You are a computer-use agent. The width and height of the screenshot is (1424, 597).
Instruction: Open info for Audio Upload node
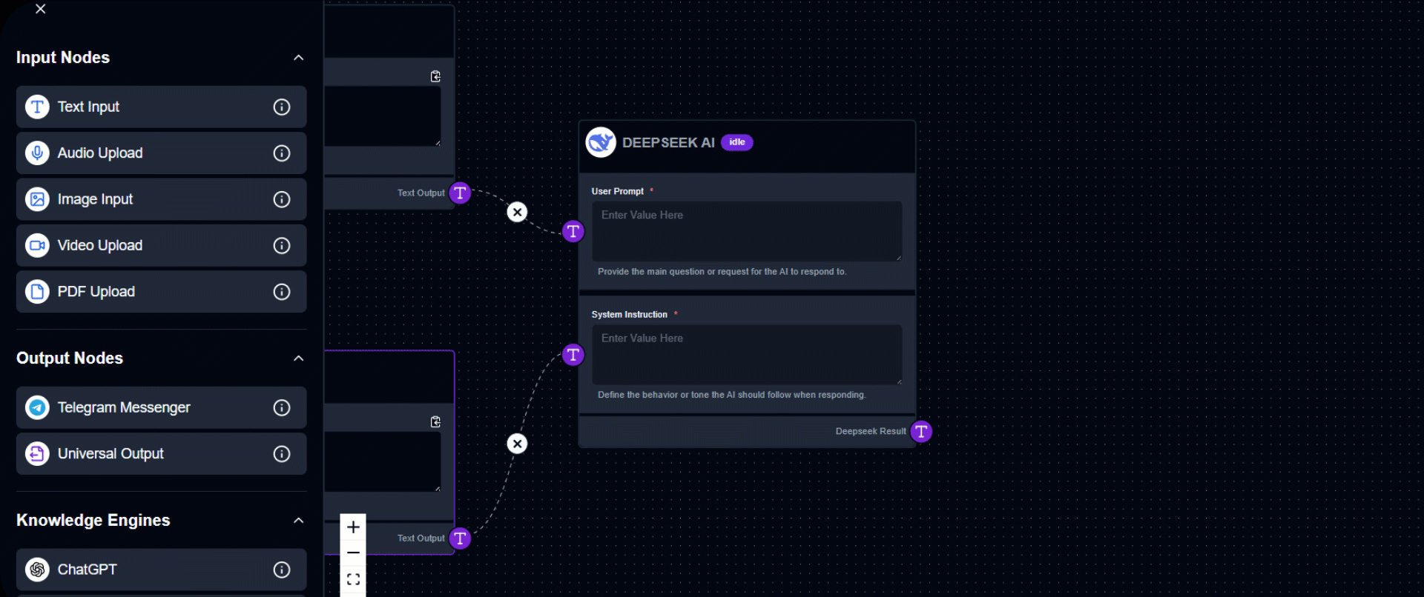(282, 153)
